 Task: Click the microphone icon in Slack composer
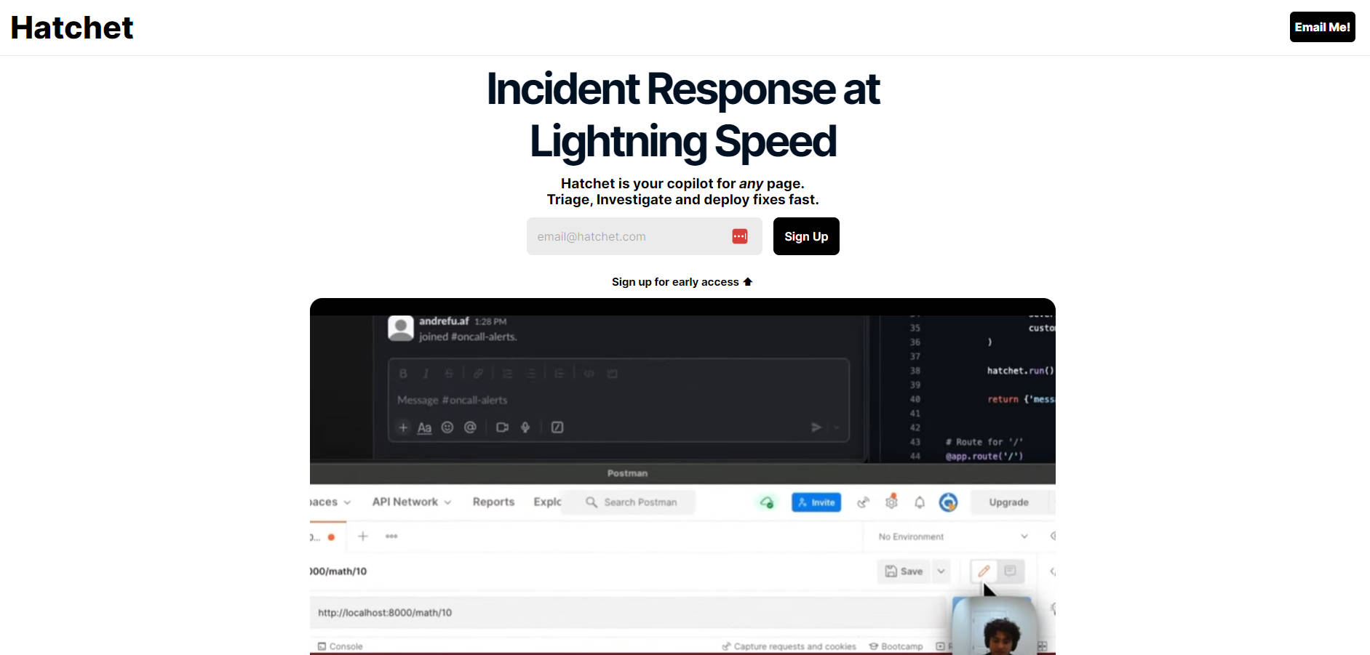tap(525, 427)
